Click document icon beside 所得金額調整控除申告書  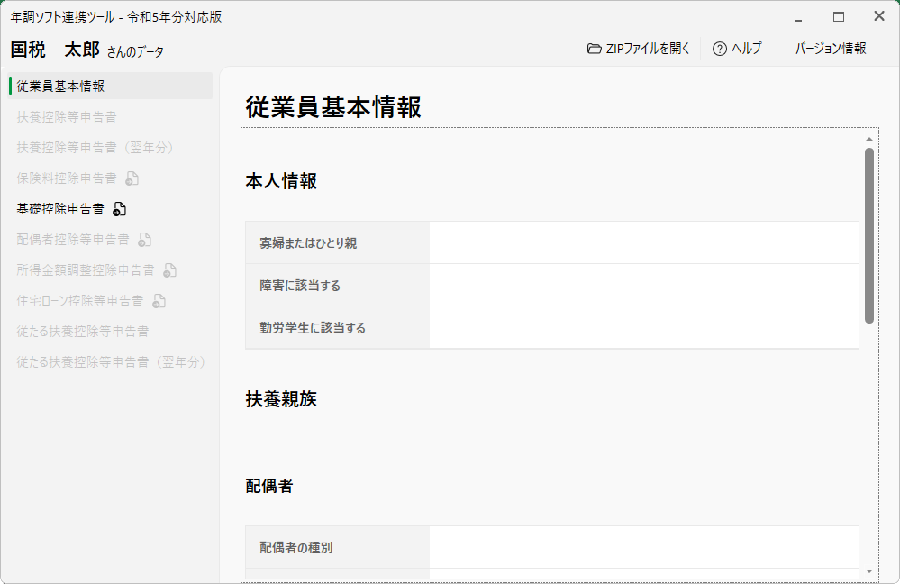point(169,270)
